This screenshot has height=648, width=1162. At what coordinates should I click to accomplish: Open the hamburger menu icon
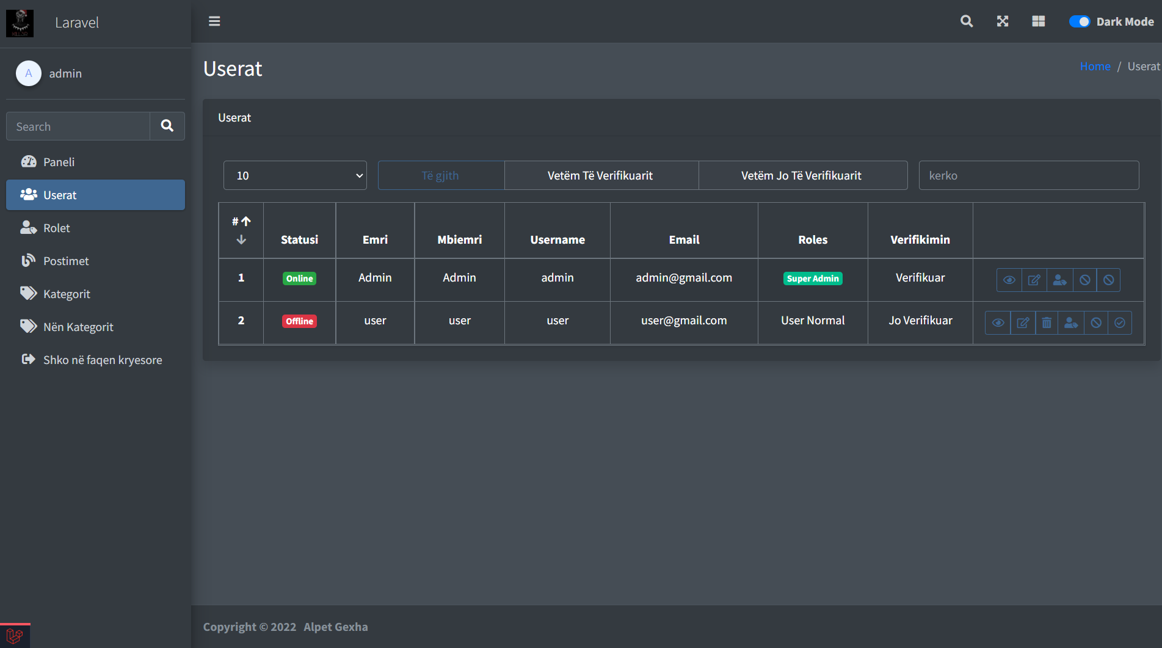214,21
